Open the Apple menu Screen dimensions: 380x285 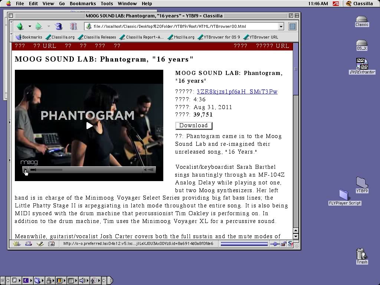(x=8, y=3)
